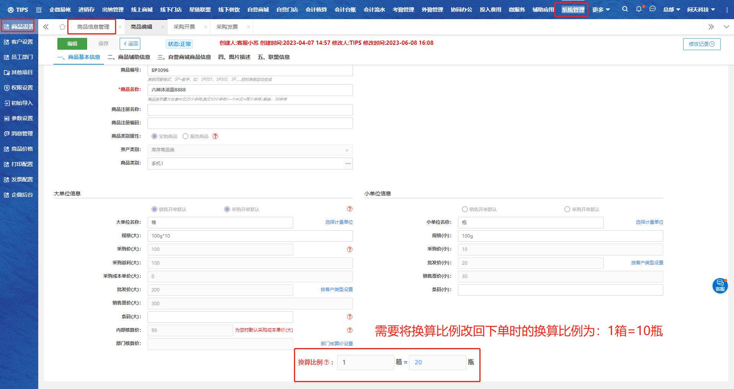Screen dimensions: 734x389
Task: Collapse tabs with double left chevron icon
Action: 46,27
